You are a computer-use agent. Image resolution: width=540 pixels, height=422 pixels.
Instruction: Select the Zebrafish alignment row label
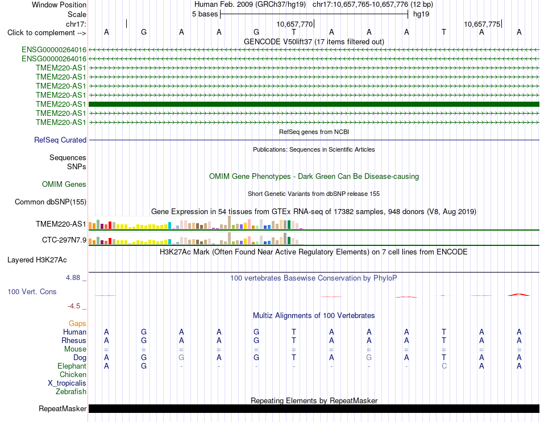[71, 392]
